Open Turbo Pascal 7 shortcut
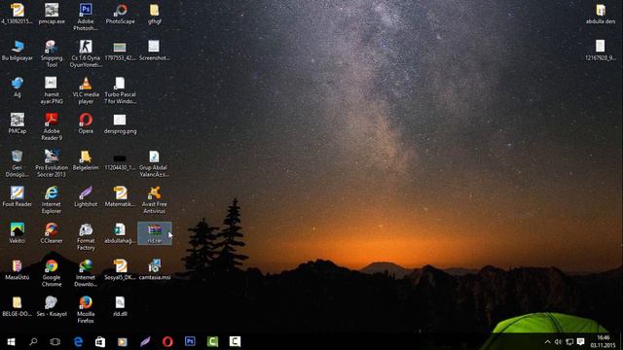 coord(120,90)
